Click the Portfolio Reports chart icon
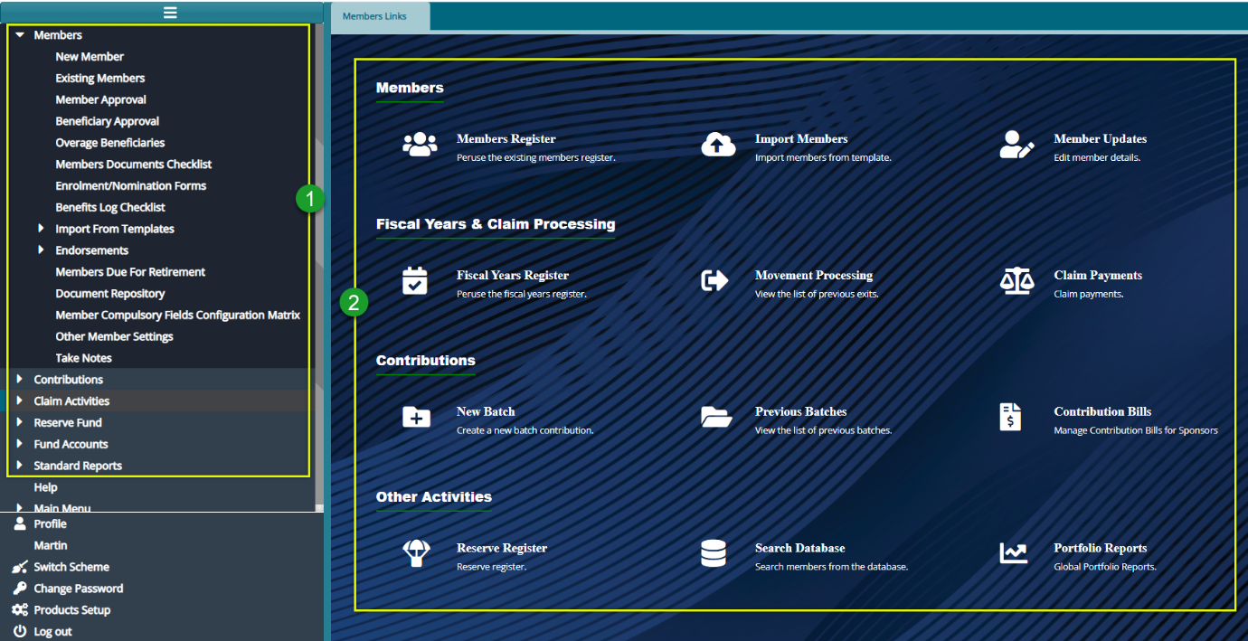Screen dimensions: 1248x641 (1013, 553)
